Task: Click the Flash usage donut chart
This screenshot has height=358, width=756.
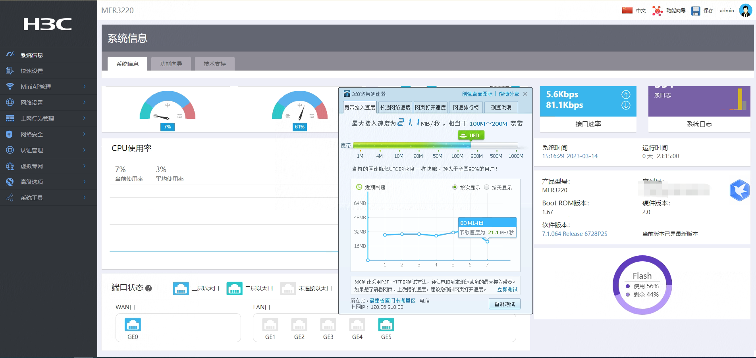Action: pos(642,285)
